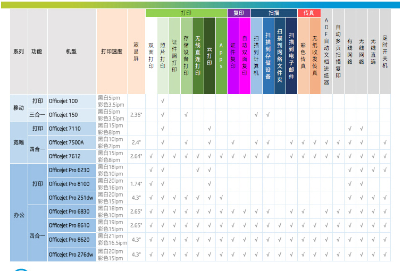Select the 自动双面复印 column header
This screenshot has width=402, height=271.
(x=245, y=56)
